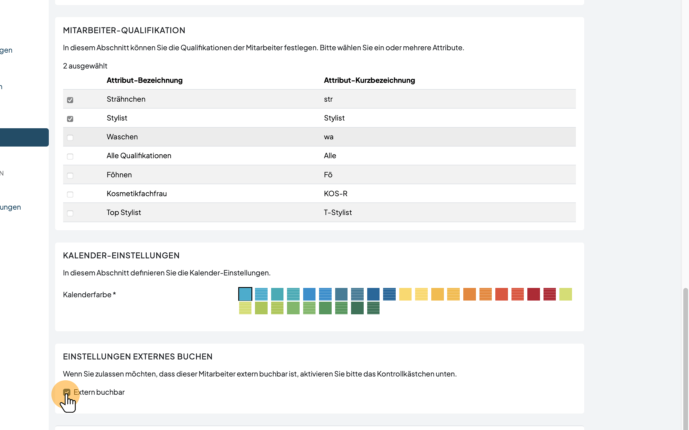Choose the striped darkest green swatch
The width and height of the screenshot is (689, 430).
[373, 308]
